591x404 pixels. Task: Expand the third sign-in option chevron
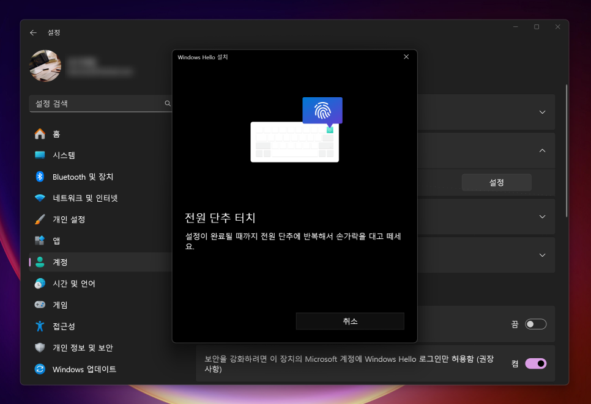click(x=542, y=216)
